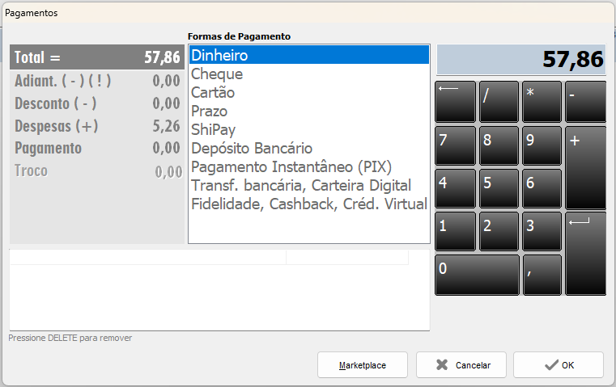616x387 pixels.
Task: Click the divide (/) keypad button
Action: pos(499,101)
